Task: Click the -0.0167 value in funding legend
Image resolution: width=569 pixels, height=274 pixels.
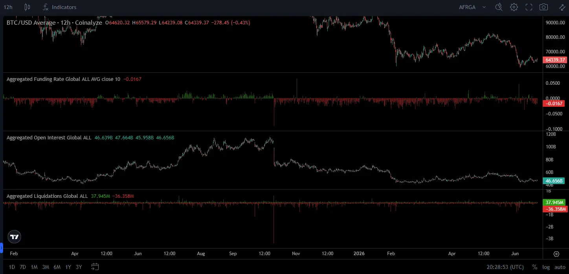Action: [x=132, y=79]
